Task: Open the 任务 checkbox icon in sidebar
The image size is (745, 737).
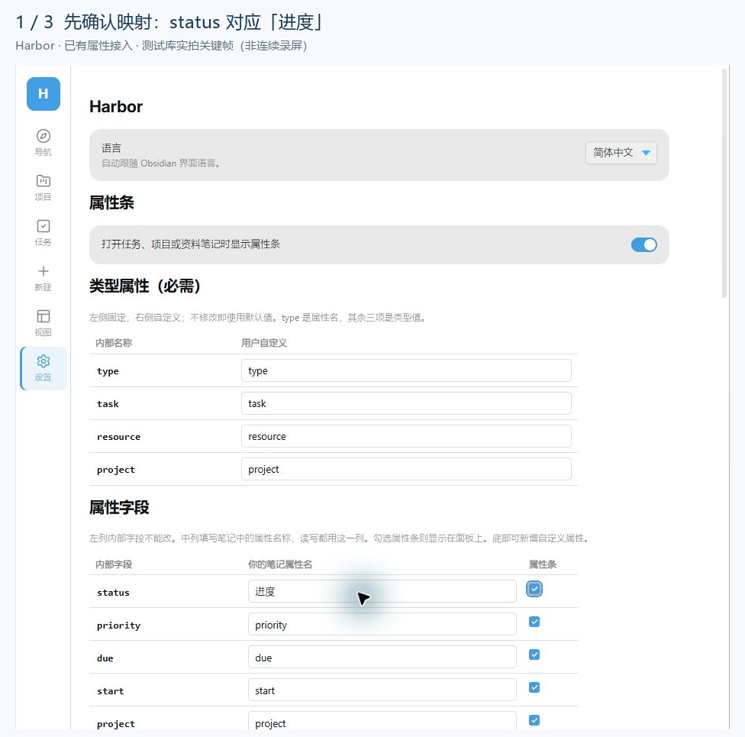Action: coord(44,226)
